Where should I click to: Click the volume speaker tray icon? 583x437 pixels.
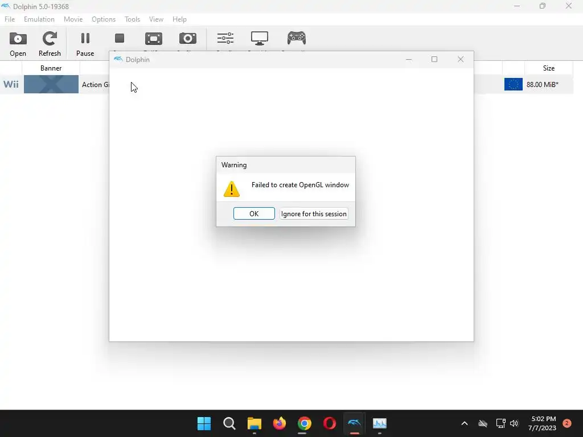click(x=514, y=423)
